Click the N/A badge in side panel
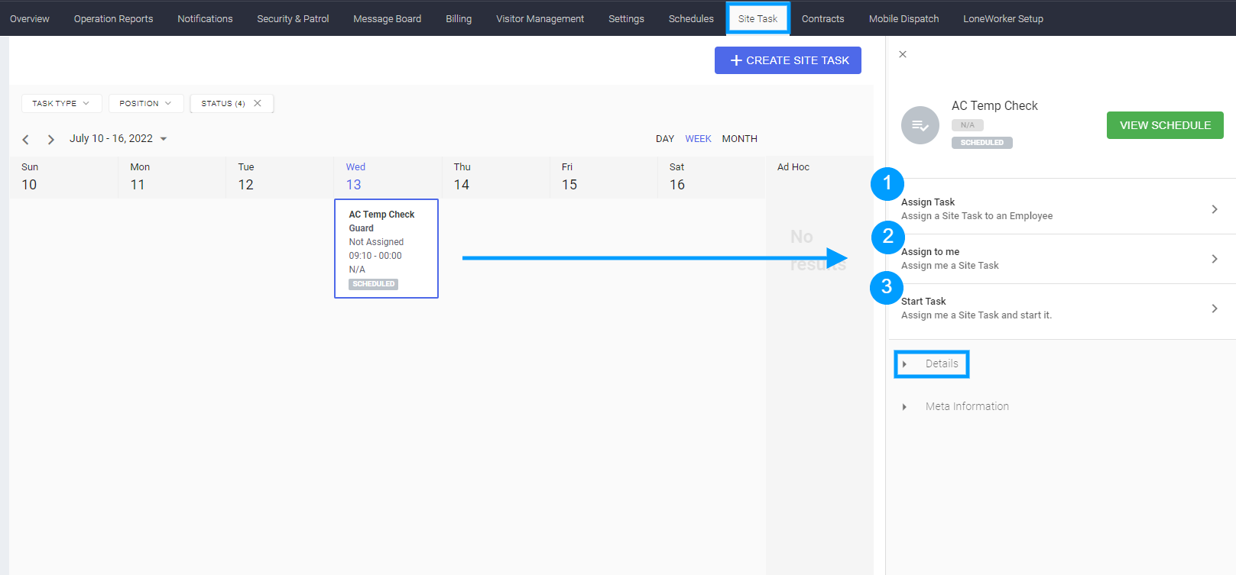The image size is (1236, 575). coord(968,125)
